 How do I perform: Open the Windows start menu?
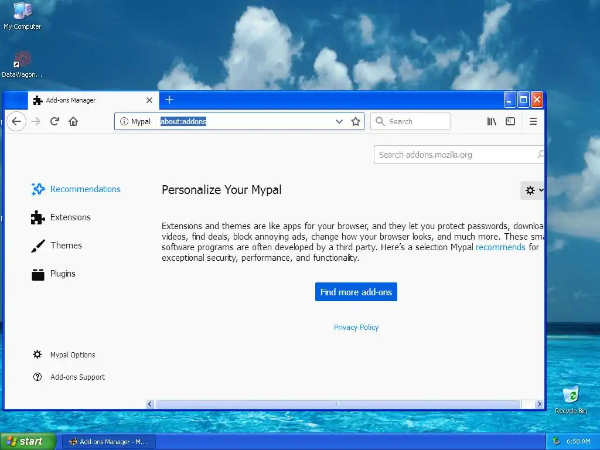pyautogui.click(x=28, y=442)
